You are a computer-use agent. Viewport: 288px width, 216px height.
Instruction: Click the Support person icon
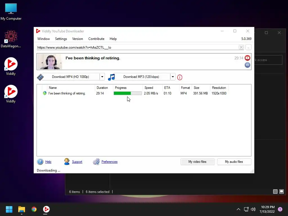tap(67, 162)
